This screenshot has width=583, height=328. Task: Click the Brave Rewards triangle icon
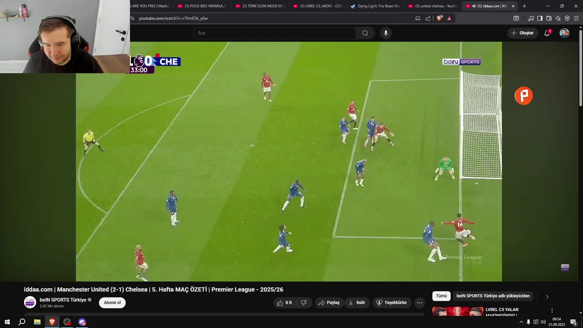point(449,18)
